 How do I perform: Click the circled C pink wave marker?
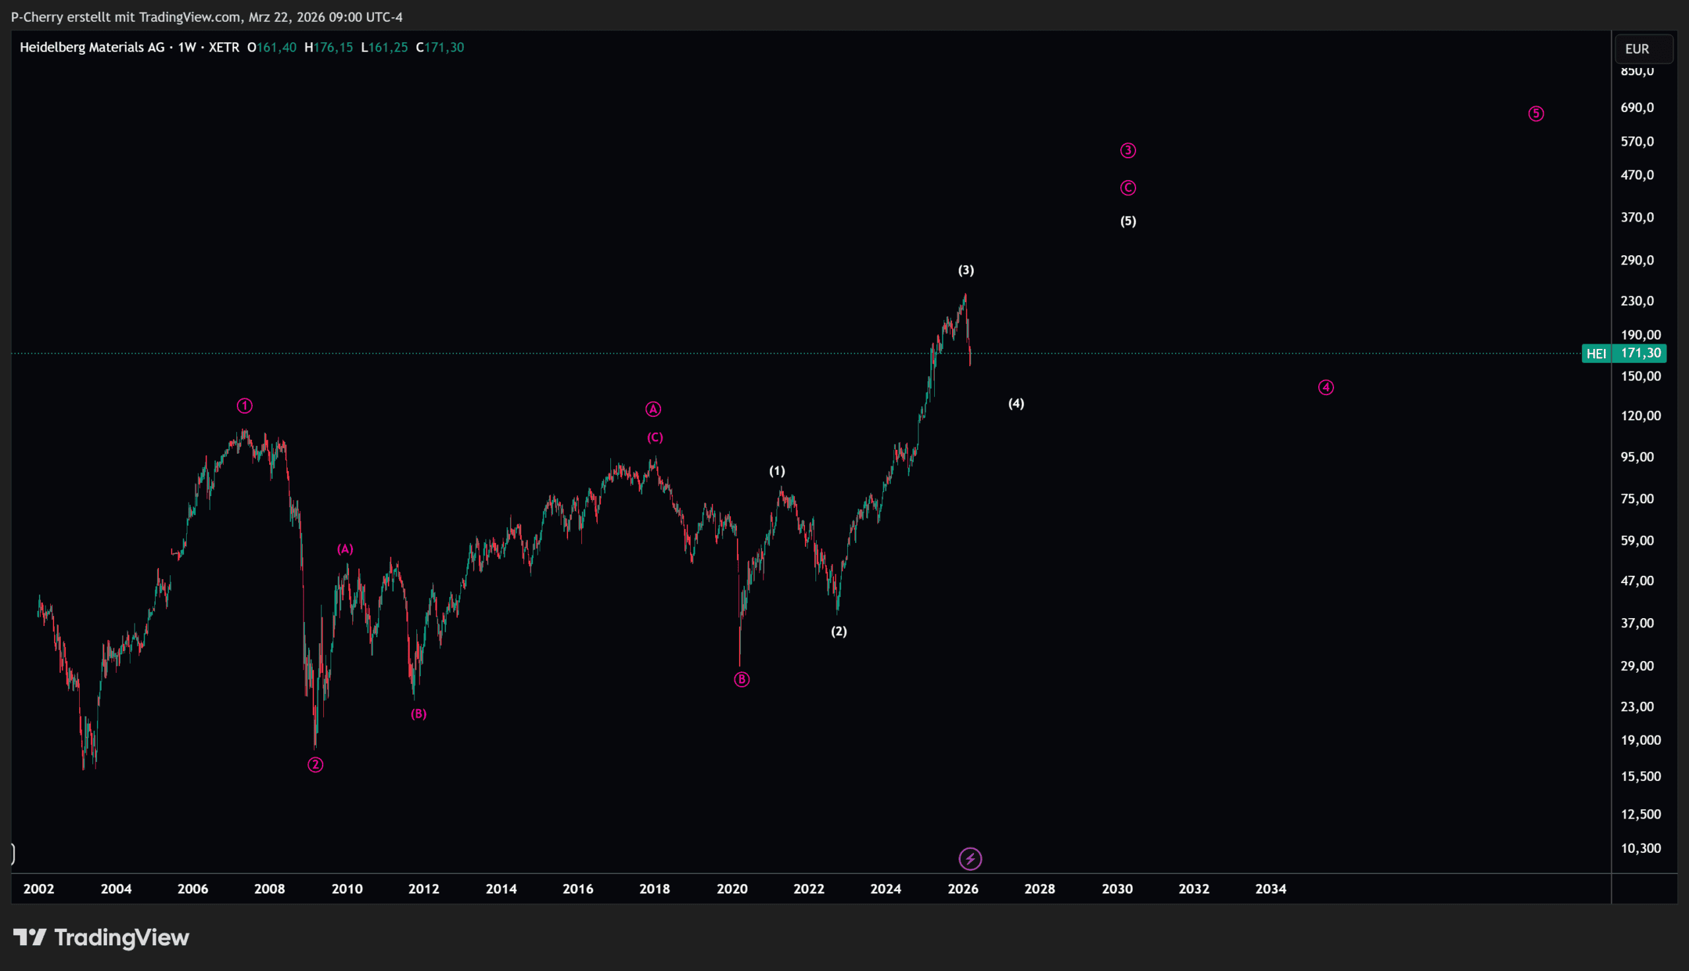point(1128,188)
